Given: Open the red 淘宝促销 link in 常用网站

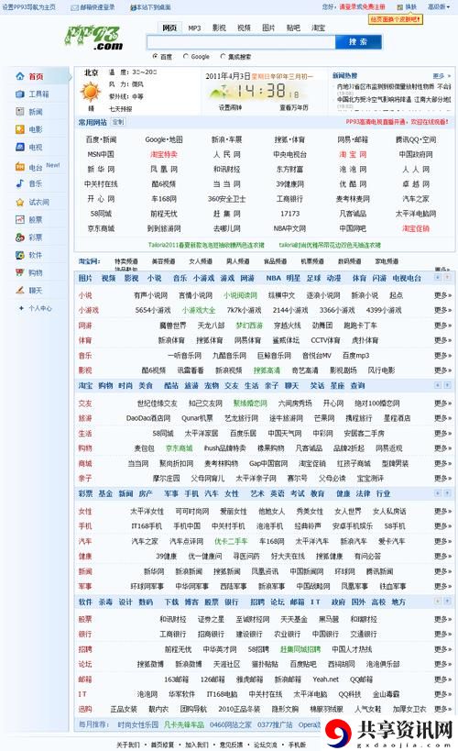Looking at the screenshot, I should click(416, 229).
